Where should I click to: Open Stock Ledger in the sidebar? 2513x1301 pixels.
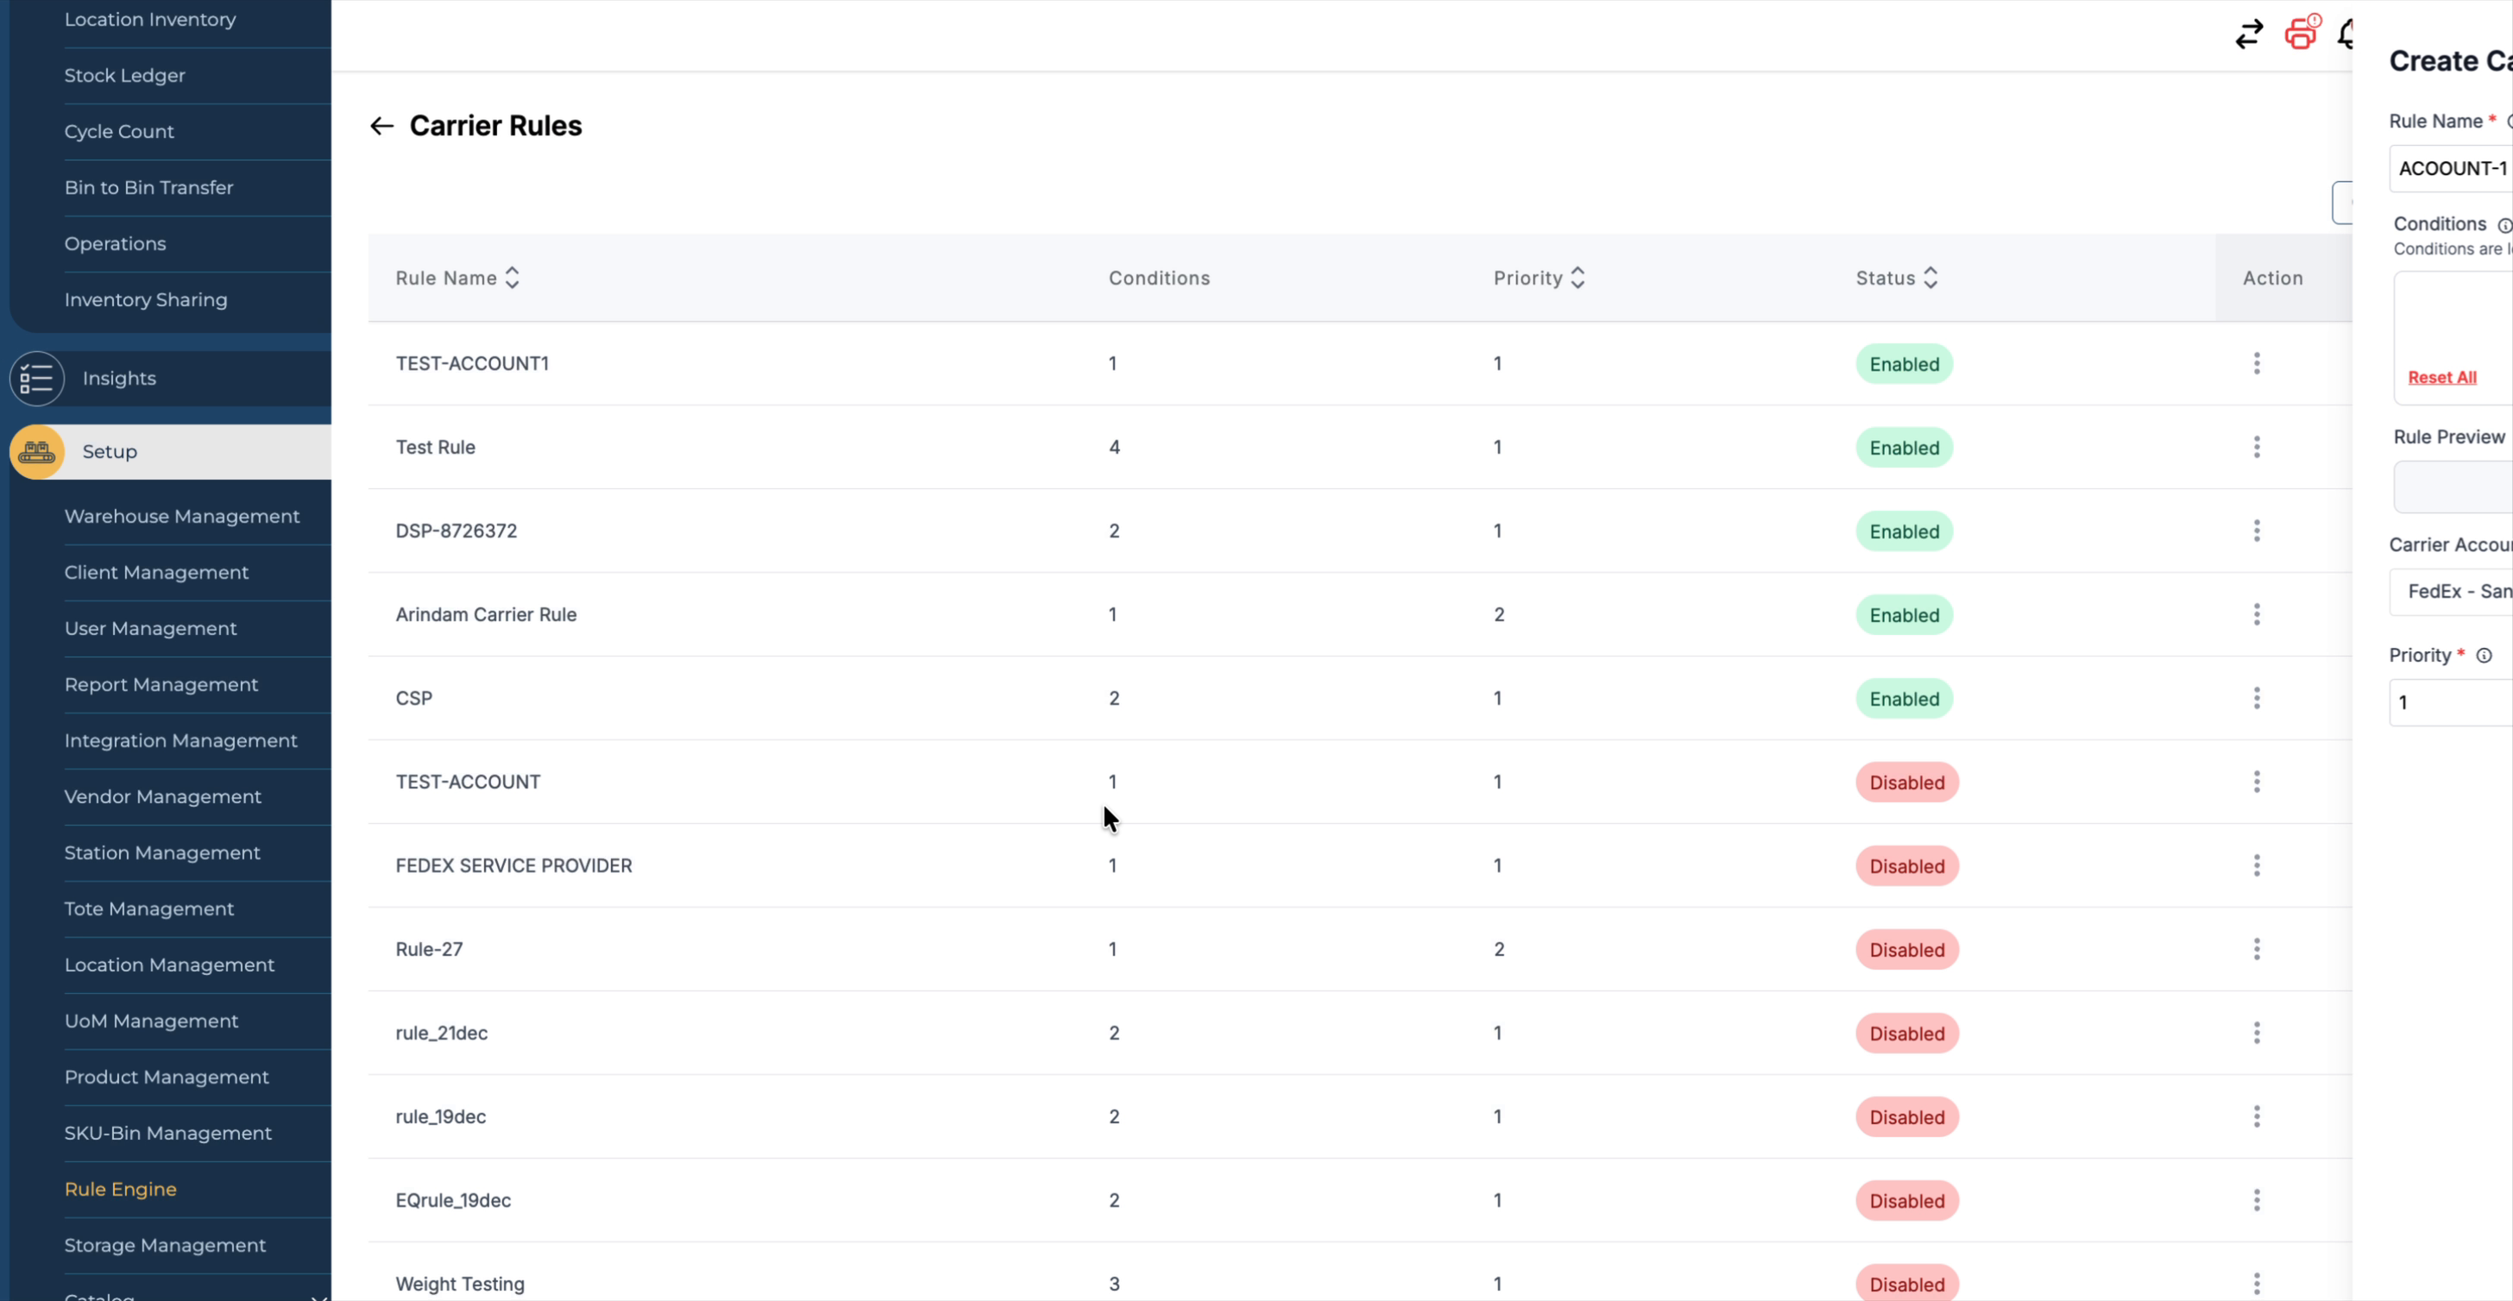pos(125,75)
